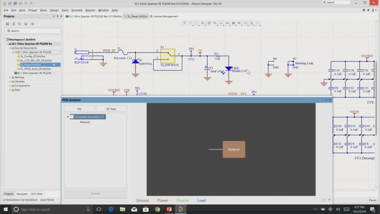This screenshot has width=380, height=214.
Task: Switch to the License Management tab
Action: click(x=164, y=16)
